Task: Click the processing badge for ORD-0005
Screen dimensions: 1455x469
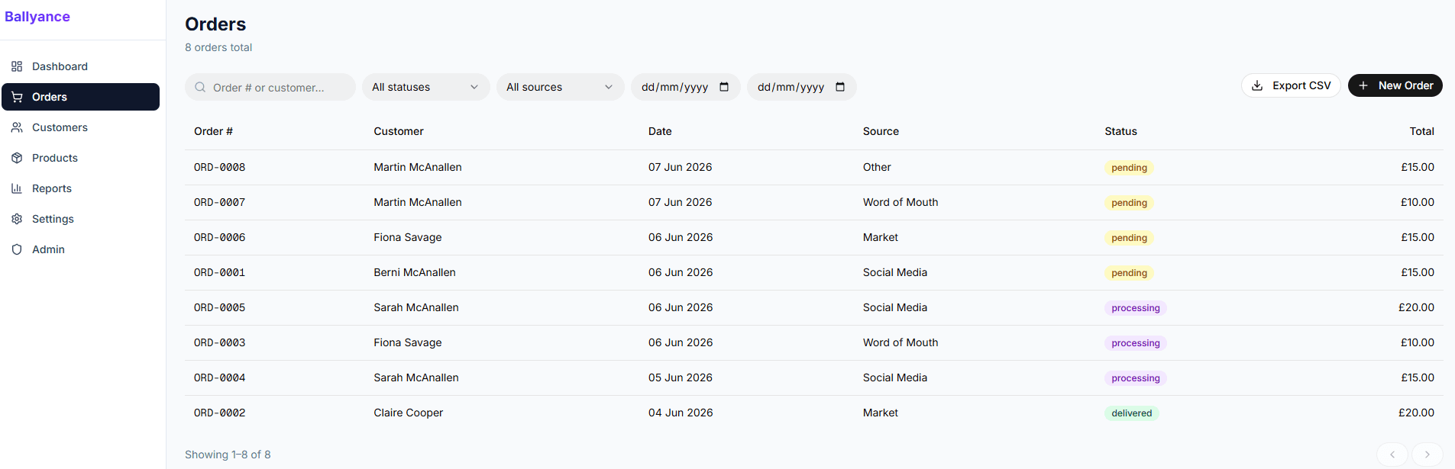Action: coord(1136,308)
